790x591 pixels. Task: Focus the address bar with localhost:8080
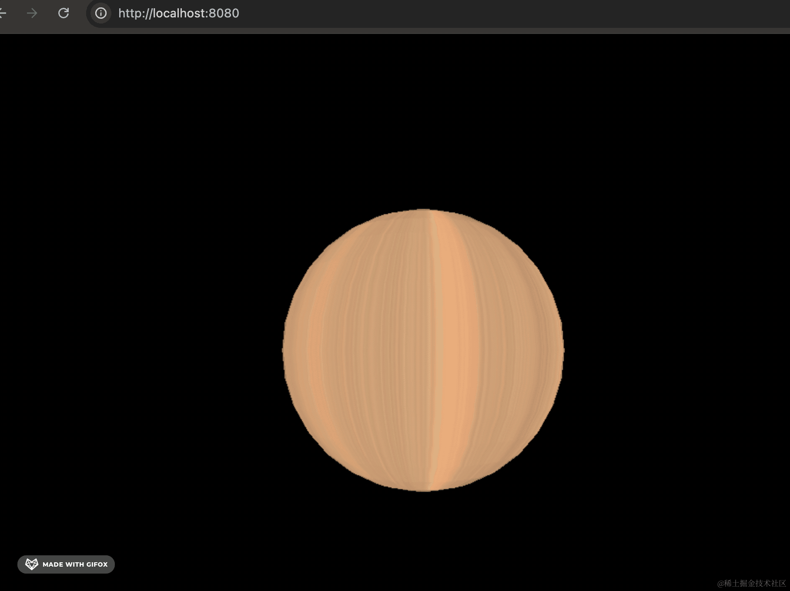click(439, 13)
